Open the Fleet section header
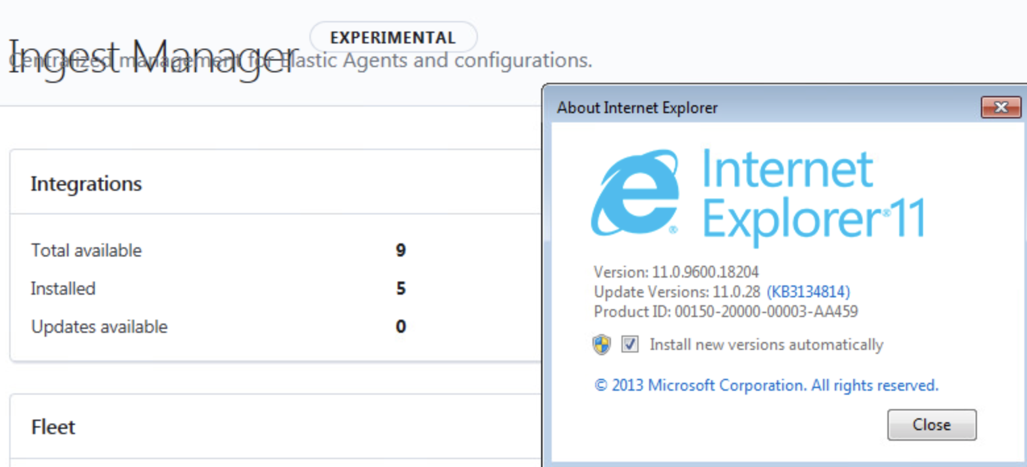1027x467 pixels. (53, 427)
